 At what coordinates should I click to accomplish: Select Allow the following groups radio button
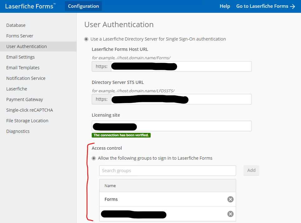pyautogui.click(x=94, y=158)
